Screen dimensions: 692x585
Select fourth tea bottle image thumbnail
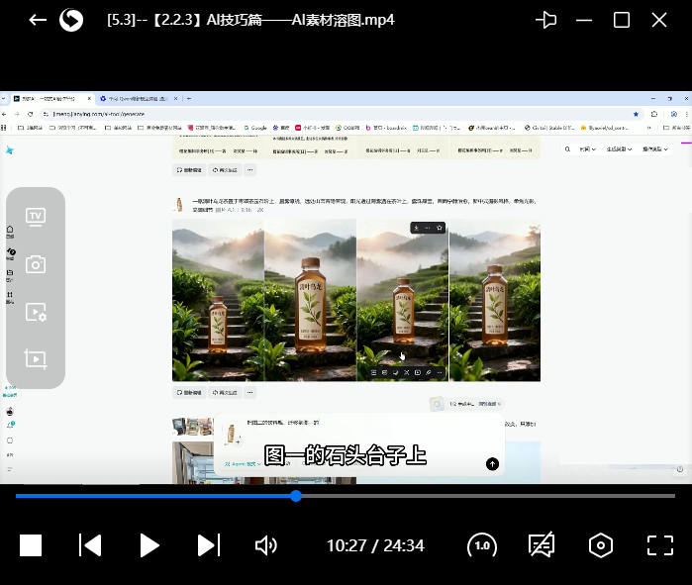[x=495, y=300]
